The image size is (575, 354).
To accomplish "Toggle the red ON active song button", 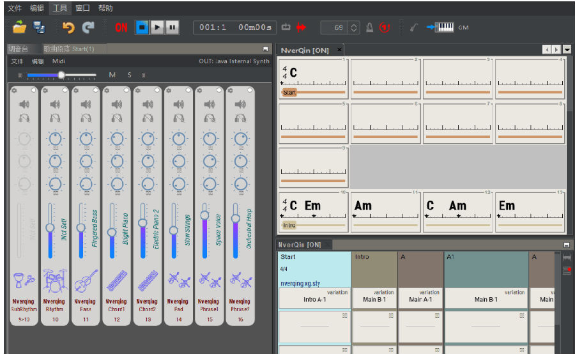I will click(x=121, y=27).
